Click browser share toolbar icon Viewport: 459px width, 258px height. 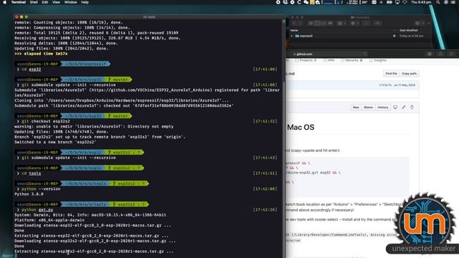click(x=440, y=54)
